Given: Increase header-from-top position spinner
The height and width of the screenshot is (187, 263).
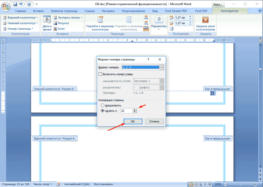Looking at the screenshot, I should (190, 17).
